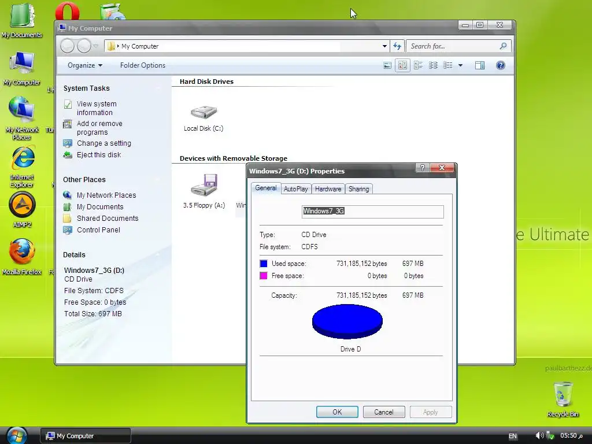
Task: Click Eject this disk link
Action: (x=99, y=155)
